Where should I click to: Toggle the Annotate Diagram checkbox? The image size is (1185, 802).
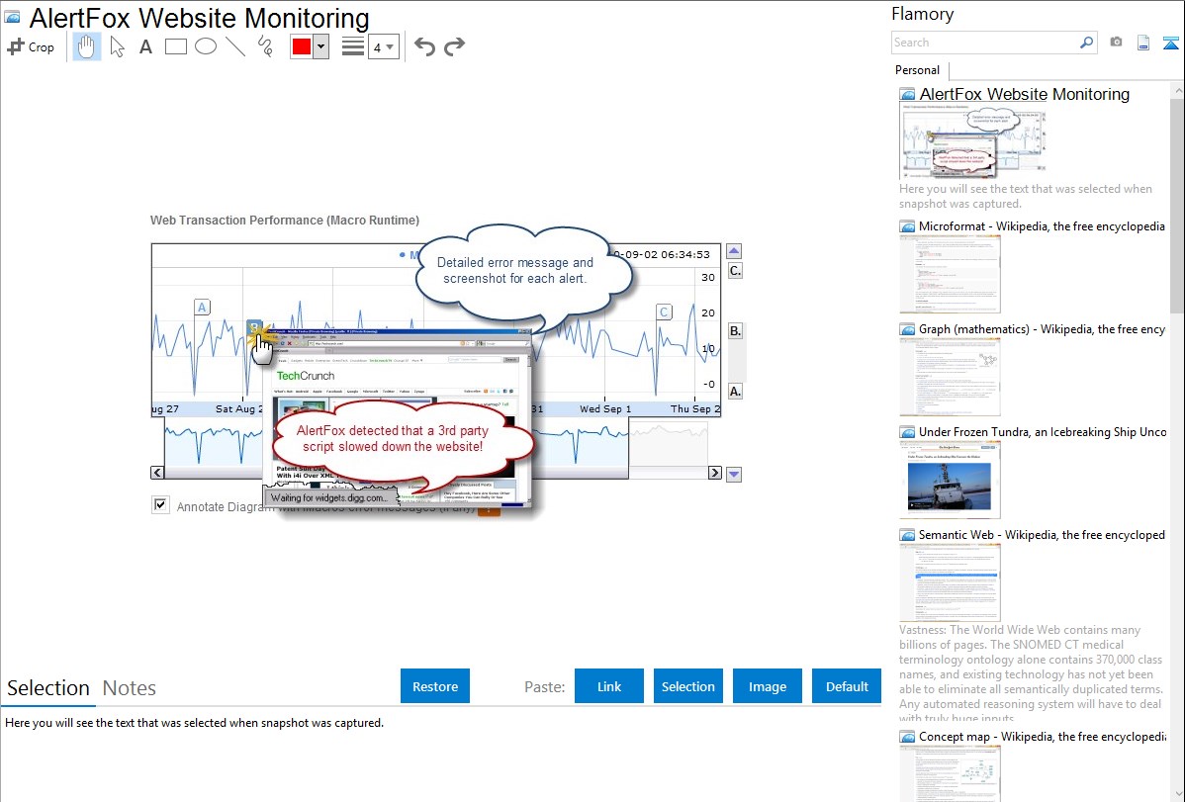coord(160,505)
